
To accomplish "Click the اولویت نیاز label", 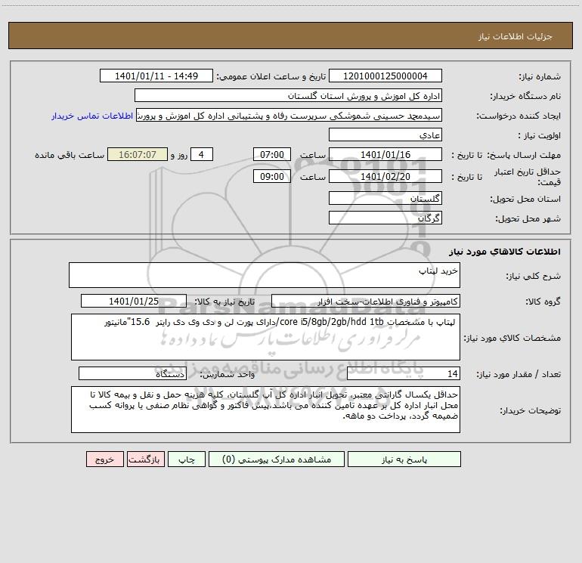I will click(540, 136).
